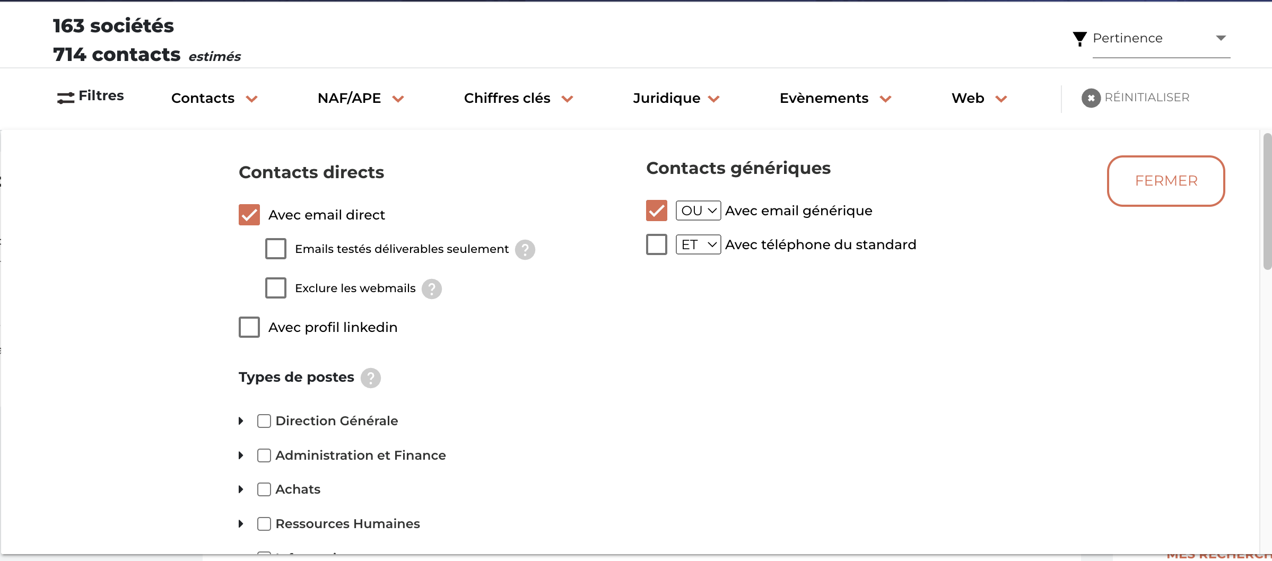Click the Filtres sliders icon
1272x561 pixels.
pyautogui.click(x=66, y=98)
